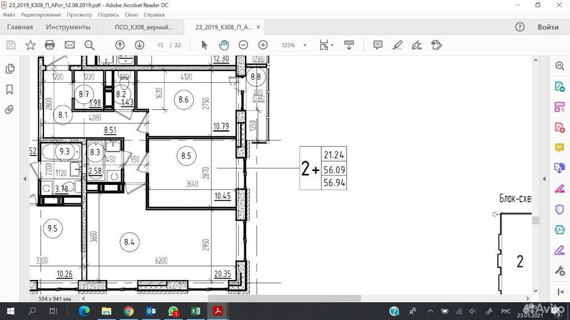Open the Create PDF tool in right pane
This screenshot has width=570, height=320.
coord(559,127)
